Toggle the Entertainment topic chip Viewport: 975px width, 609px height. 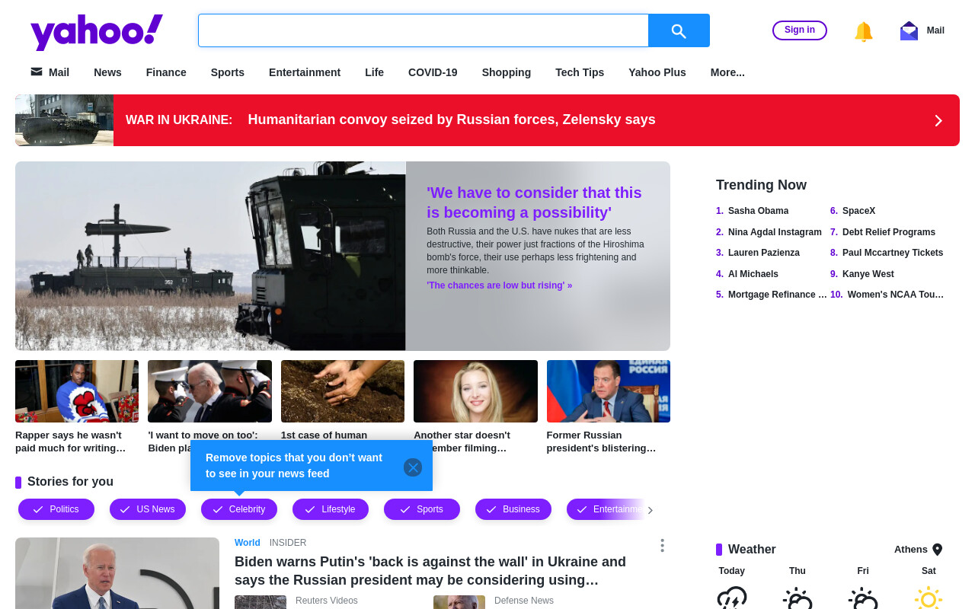click(606, 509)
